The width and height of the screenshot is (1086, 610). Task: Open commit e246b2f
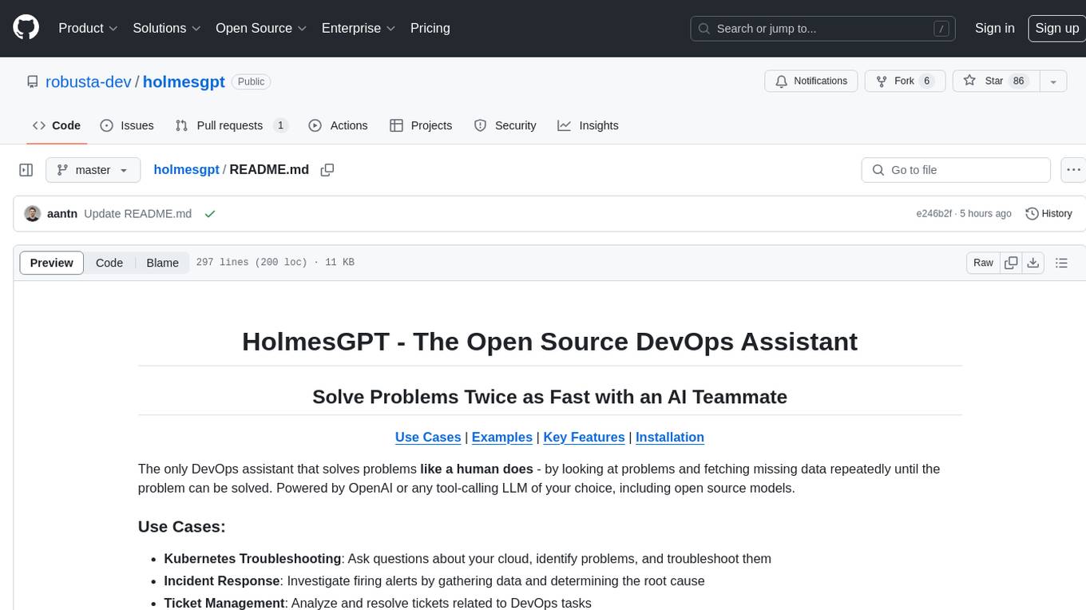point(933,214)
